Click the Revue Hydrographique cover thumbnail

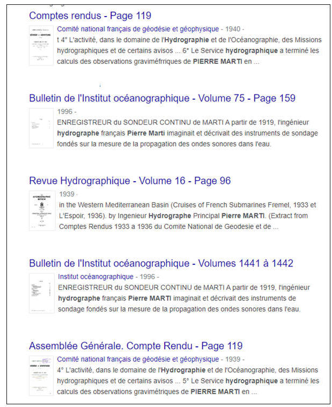[x=41, y=211]
